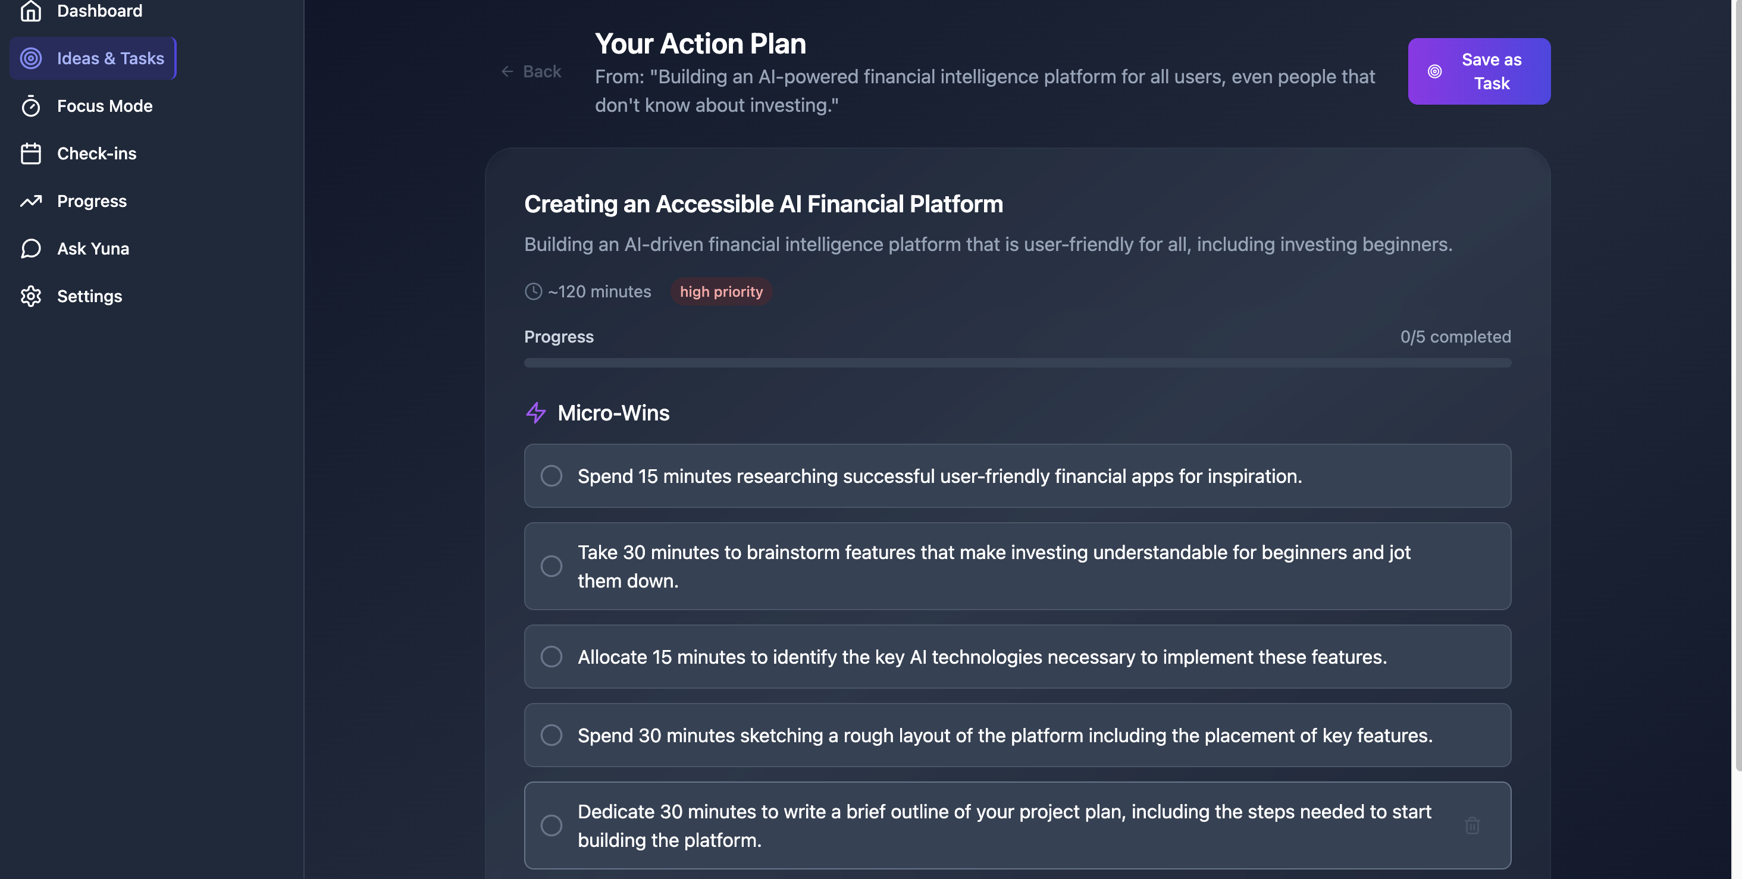Click the Ideas & Tasks target icon
This screenshot has width=1742, height=879.
(30, 58)
